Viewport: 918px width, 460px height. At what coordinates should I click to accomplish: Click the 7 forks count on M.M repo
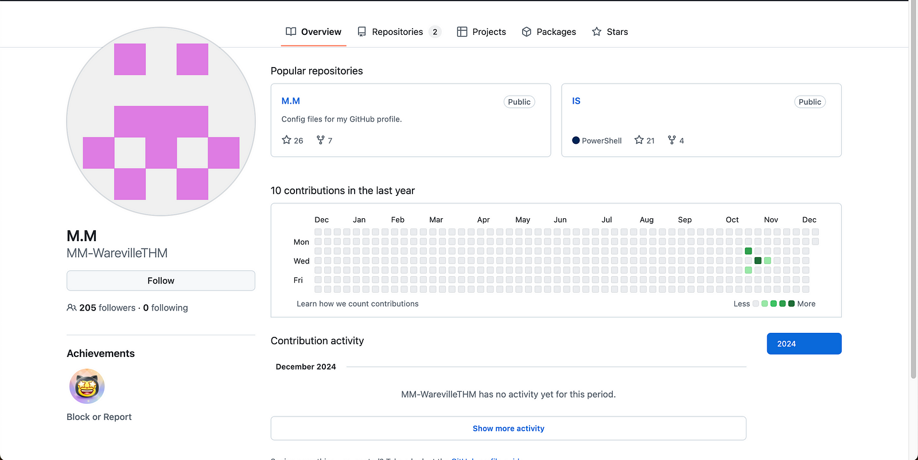330,140
